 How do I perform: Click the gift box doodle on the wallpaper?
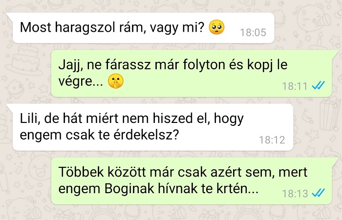[329, 113]
